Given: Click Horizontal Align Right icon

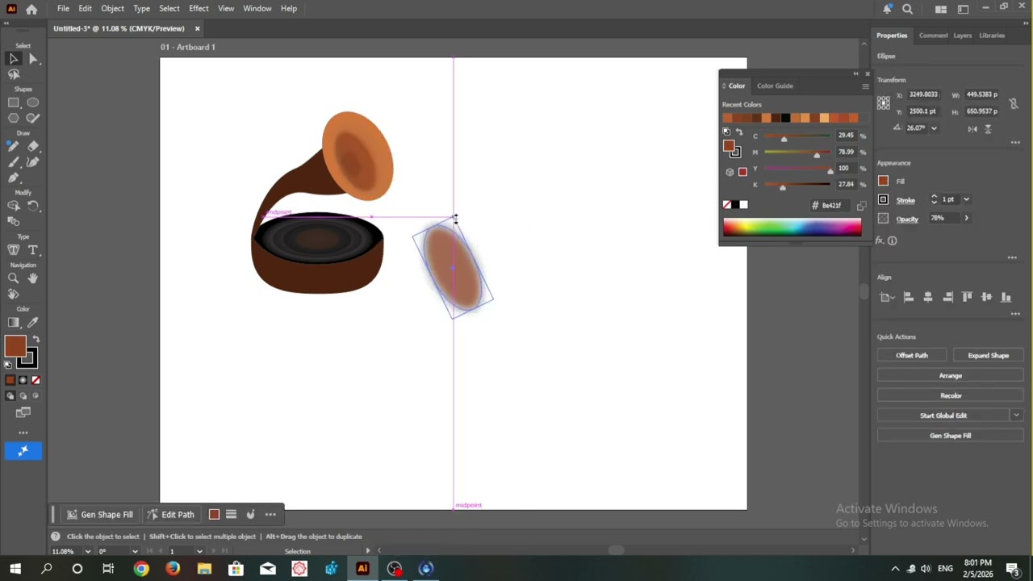Looking at the screenshot, I should (x=947, y=297).
